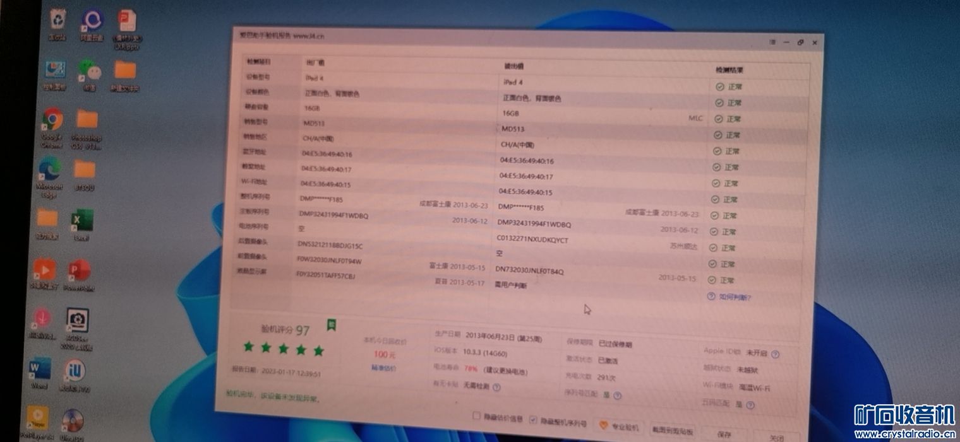Open the Control Panel (控制面板) desktop icon

click(x=55, y=74)
